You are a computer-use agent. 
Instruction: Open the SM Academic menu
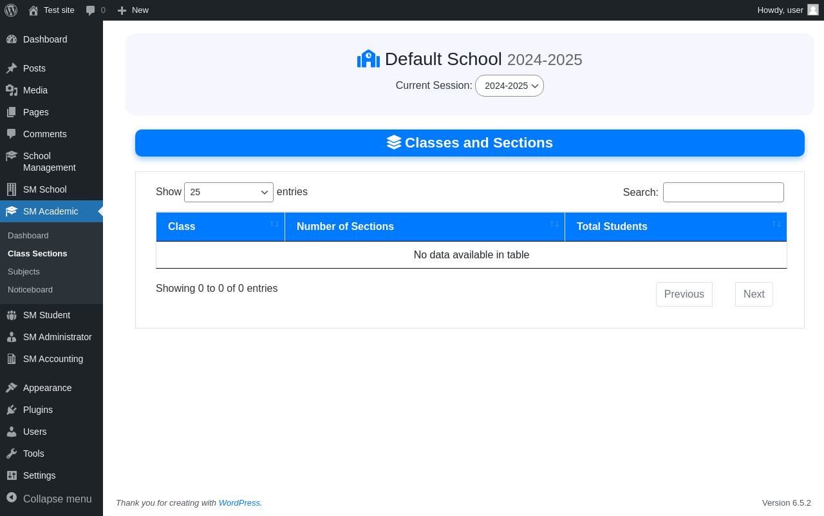51,211
